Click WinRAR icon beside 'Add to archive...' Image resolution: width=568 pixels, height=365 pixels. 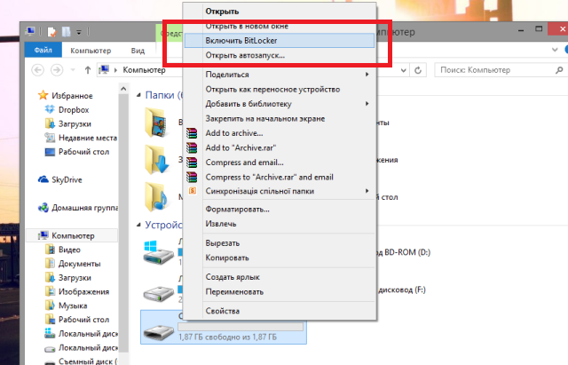tap(192, 133)
